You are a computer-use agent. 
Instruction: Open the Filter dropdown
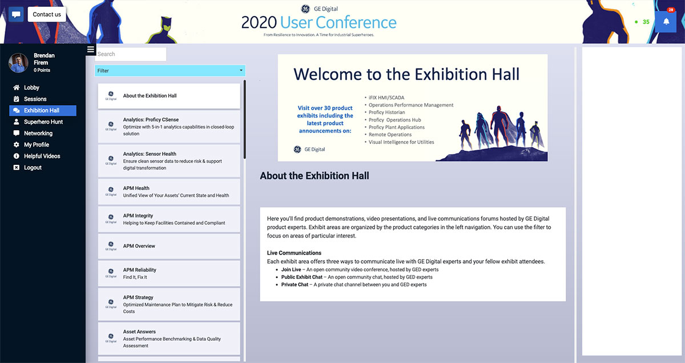pyautogui.click(x=170, y=71)
